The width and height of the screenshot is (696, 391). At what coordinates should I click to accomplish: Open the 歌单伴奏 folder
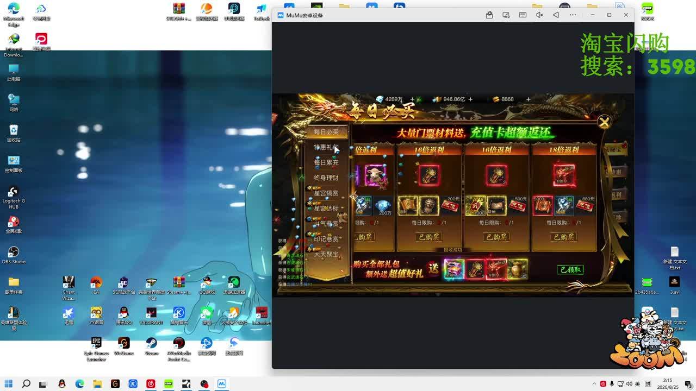tap(14, 286)
